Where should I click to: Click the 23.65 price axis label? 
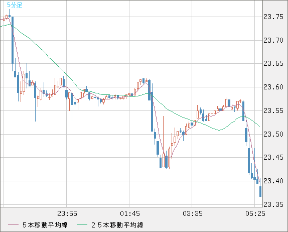pyautogui.click(x=273, y=64)
